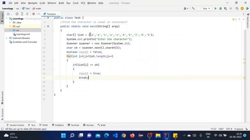
Task: Open the Version Control tool window
Action: [15, 125]
